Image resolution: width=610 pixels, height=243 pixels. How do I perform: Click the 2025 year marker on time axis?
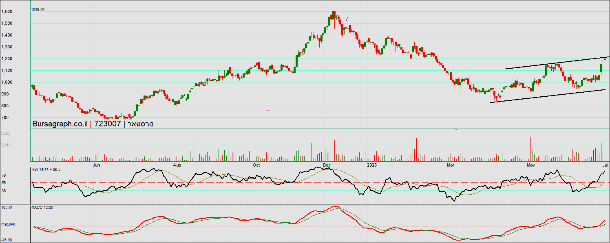[371, 165]
